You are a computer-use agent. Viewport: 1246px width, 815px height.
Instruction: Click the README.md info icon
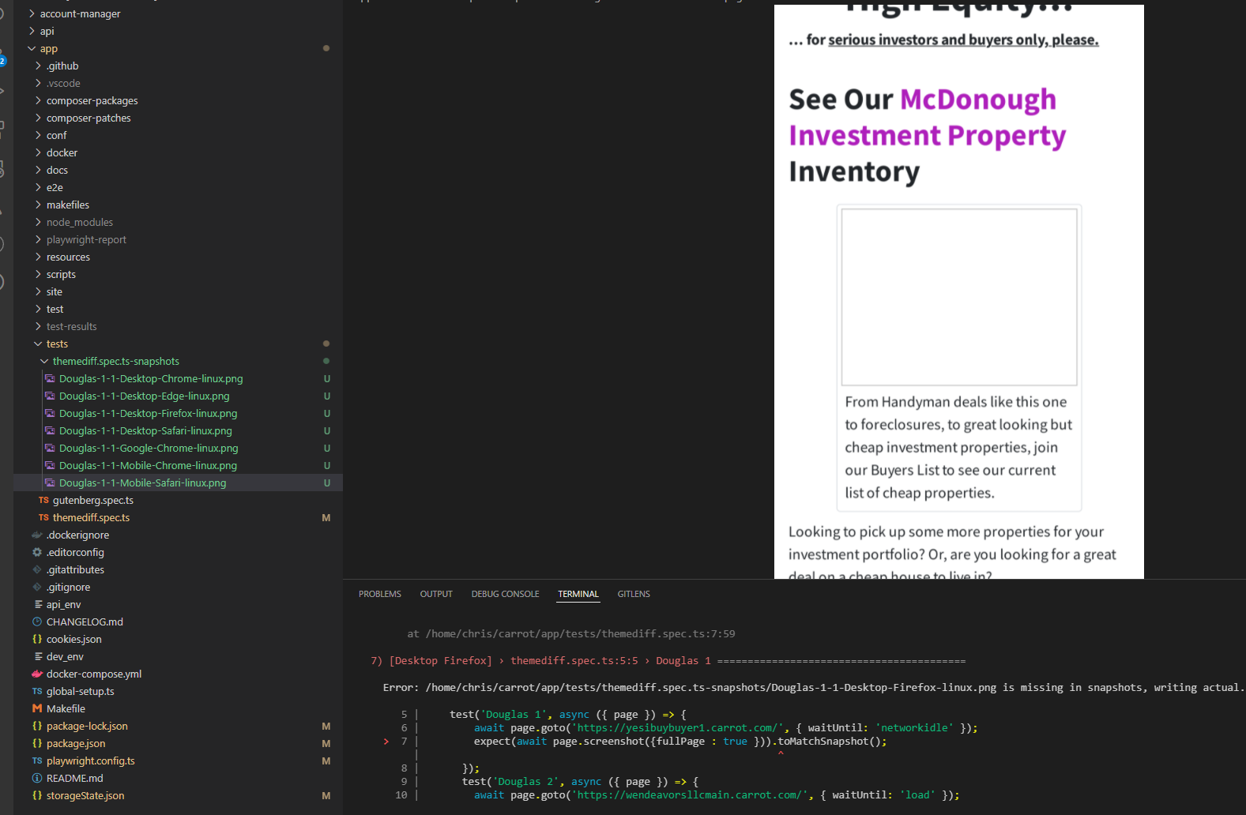tap(37, 778)
